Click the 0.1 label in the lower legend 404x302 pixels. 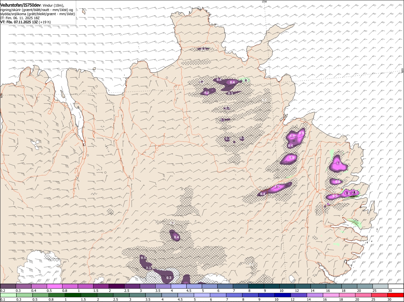[2, 299]
